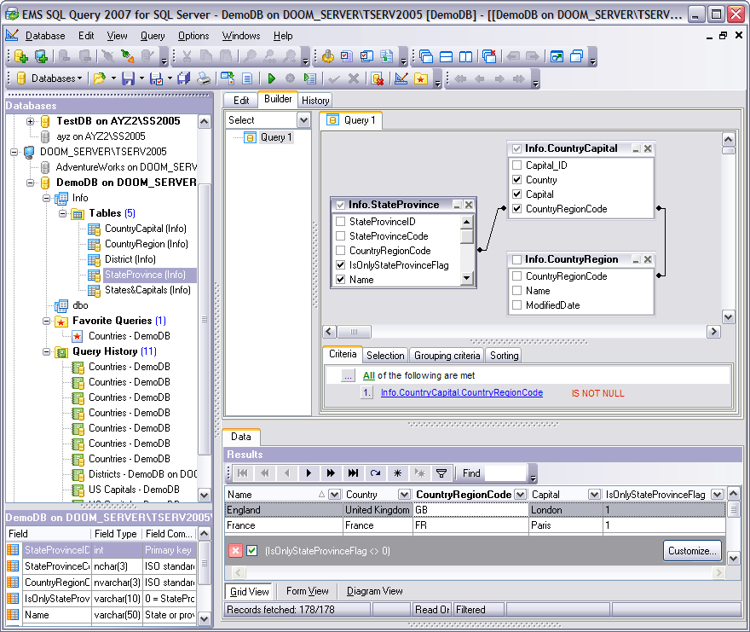The height and width of the screenshot is (632, 750).
Task: Click the Info.CountryCapital.CountryRegionCode criteria link
Action: [461, 393]
